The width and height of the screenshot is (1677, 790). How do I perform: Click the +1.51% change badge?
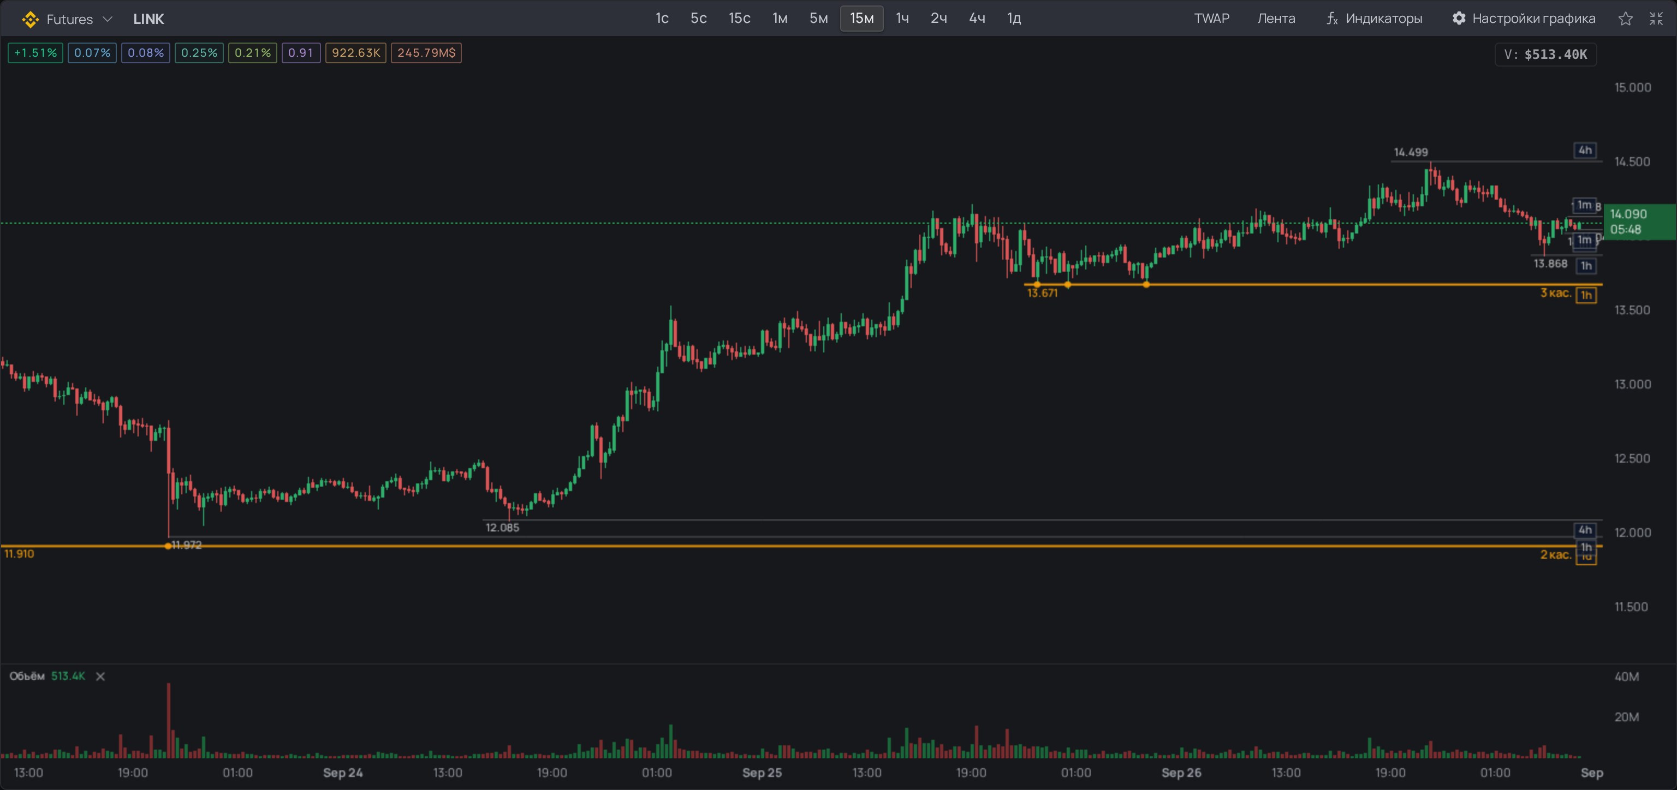(35, 53)
